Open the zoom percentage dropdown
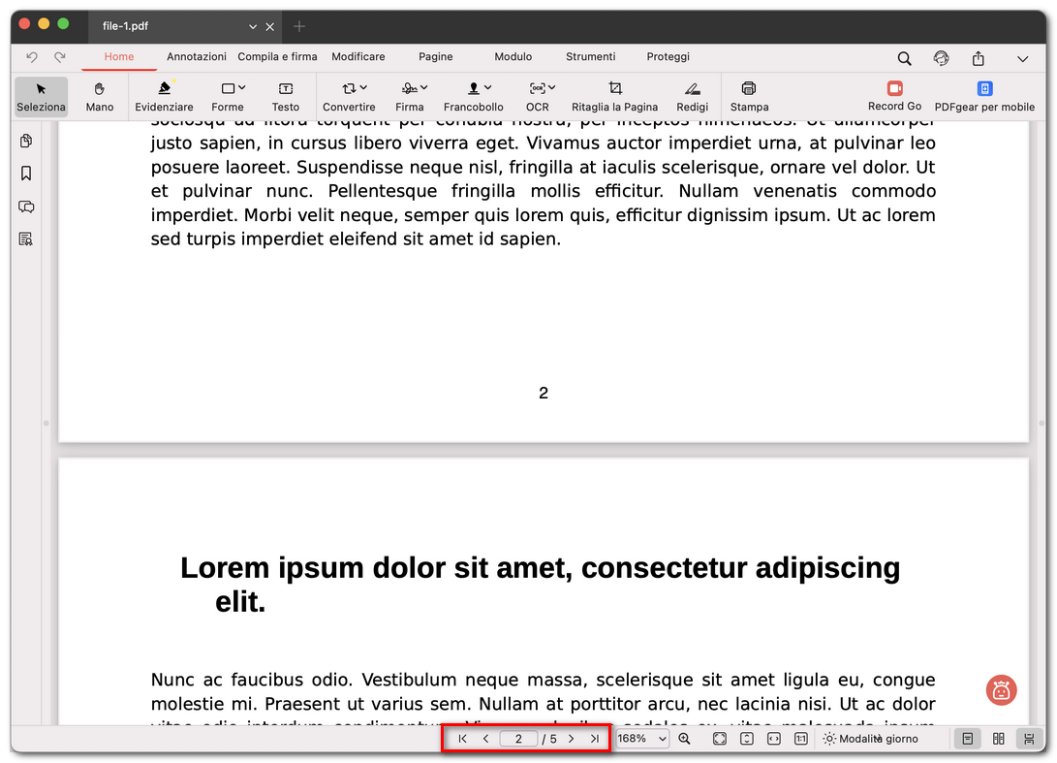The width and height of the screenshot is (1057, 763). (x=641, y=739)
